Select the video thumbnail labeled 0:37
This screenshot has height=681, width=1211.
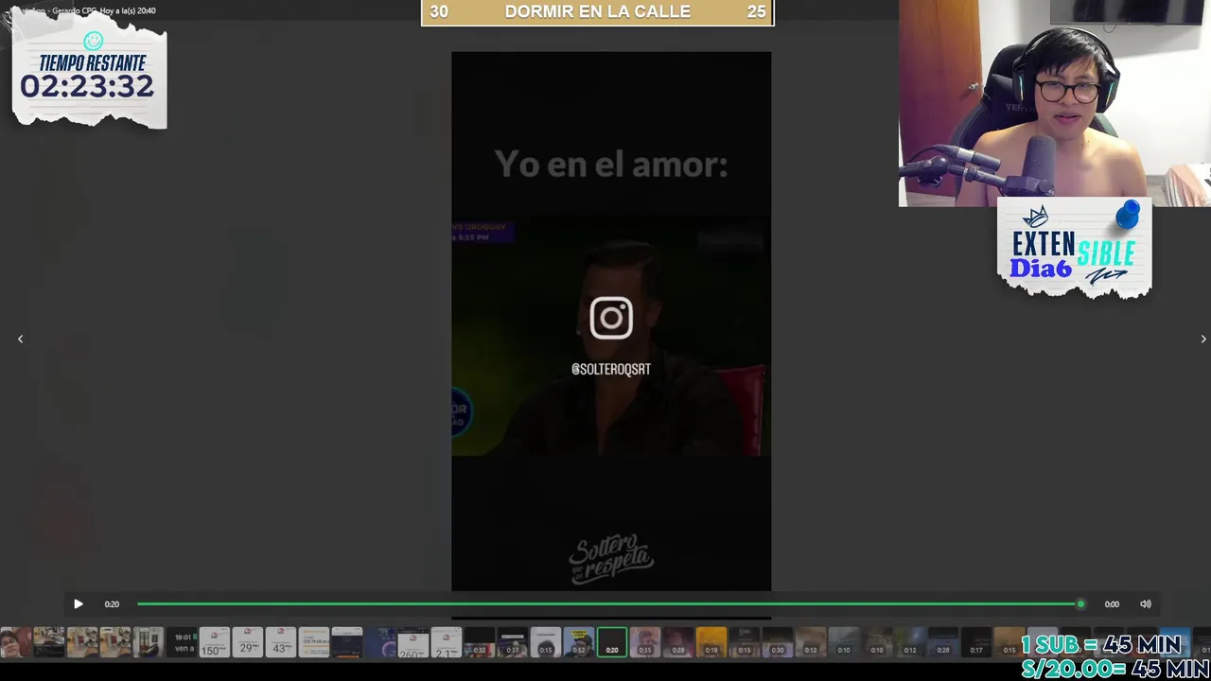[x=512, y=642]
